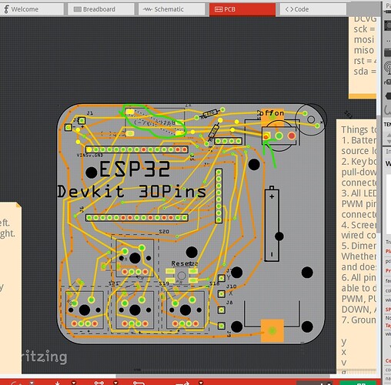Select the mounting hole left of ESP32 text
Screen dimensions: 391x385
91,172
